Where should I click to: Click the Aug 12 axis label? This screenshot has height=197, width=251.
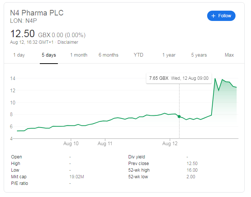coord(170,143)
